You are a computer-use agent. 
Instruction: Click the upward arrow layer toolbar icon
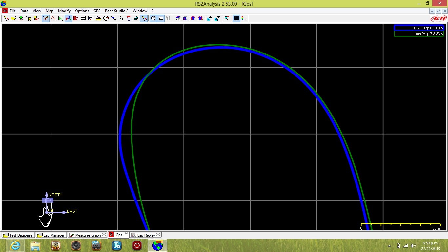pyautogui.click(x=209, y=18)
